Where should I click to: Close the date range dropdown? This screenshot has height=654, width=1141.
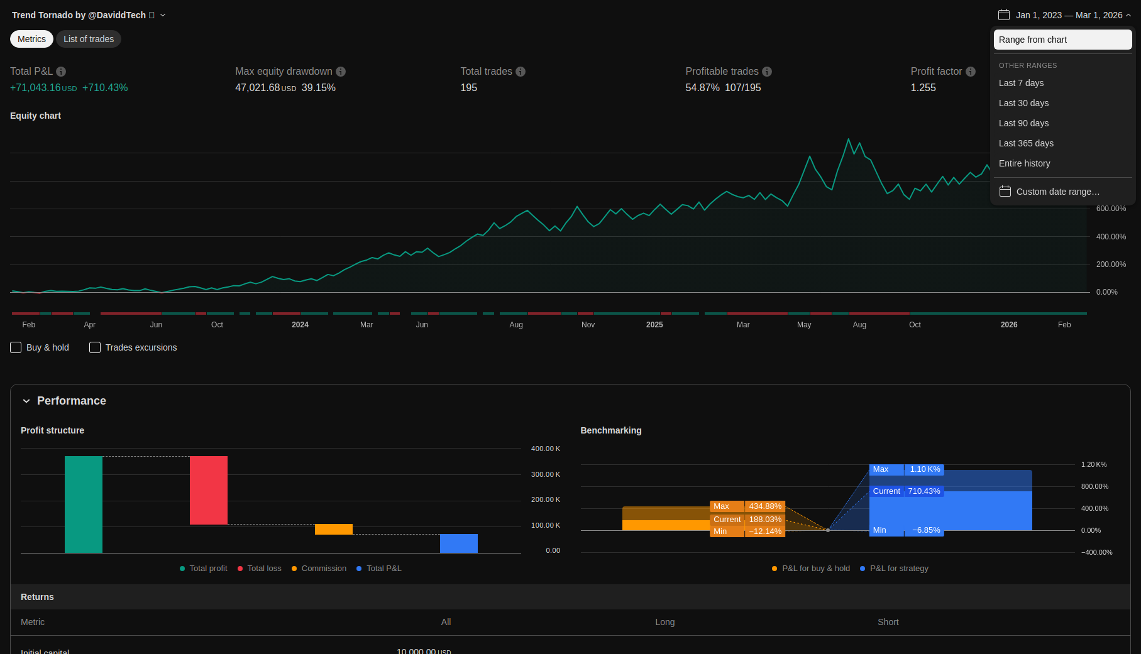(1128, 15)
